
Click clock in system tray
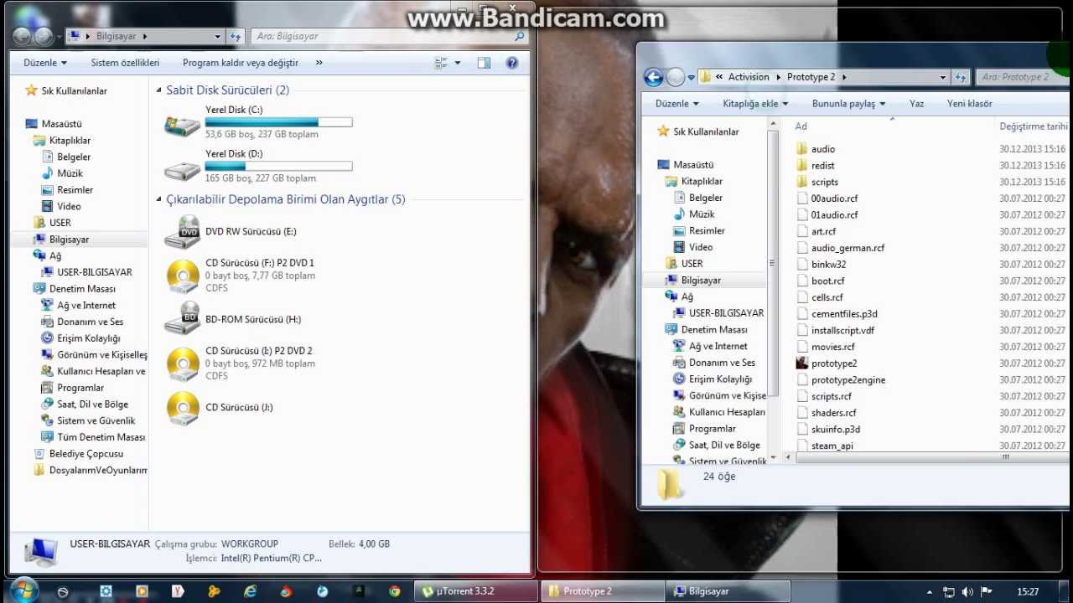click(x=1028, y=592)
